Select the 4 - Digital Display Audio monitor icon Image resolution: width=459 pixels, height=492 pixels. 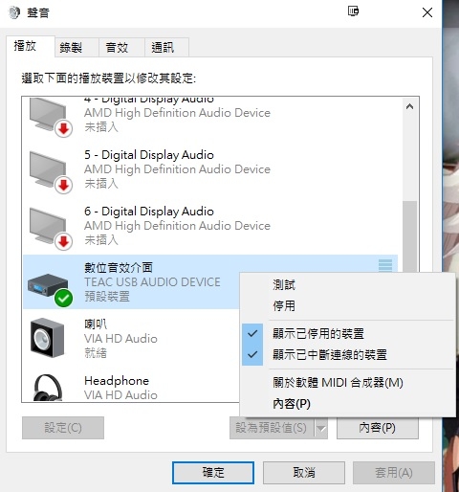(x=51, y=117)
